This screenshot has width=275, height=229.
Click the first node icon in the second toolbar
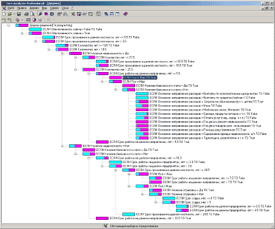tap(4, 20)
